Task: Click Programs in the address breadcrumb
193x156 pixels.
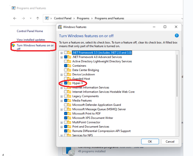Action: (x=83, y=18)
